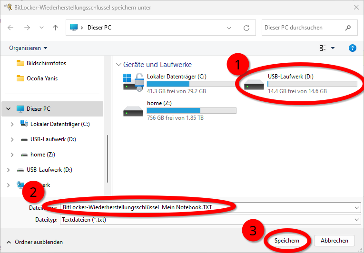Image resolution: width=364 pixels, height=253 pixels.
Task: Change the view layout icon
Action: [323, 48]
